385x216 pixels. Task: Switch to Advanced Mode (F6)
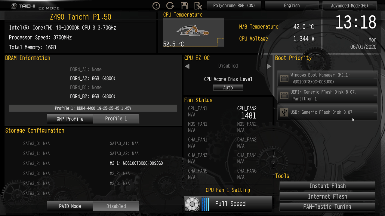click(x=349, y=6)
